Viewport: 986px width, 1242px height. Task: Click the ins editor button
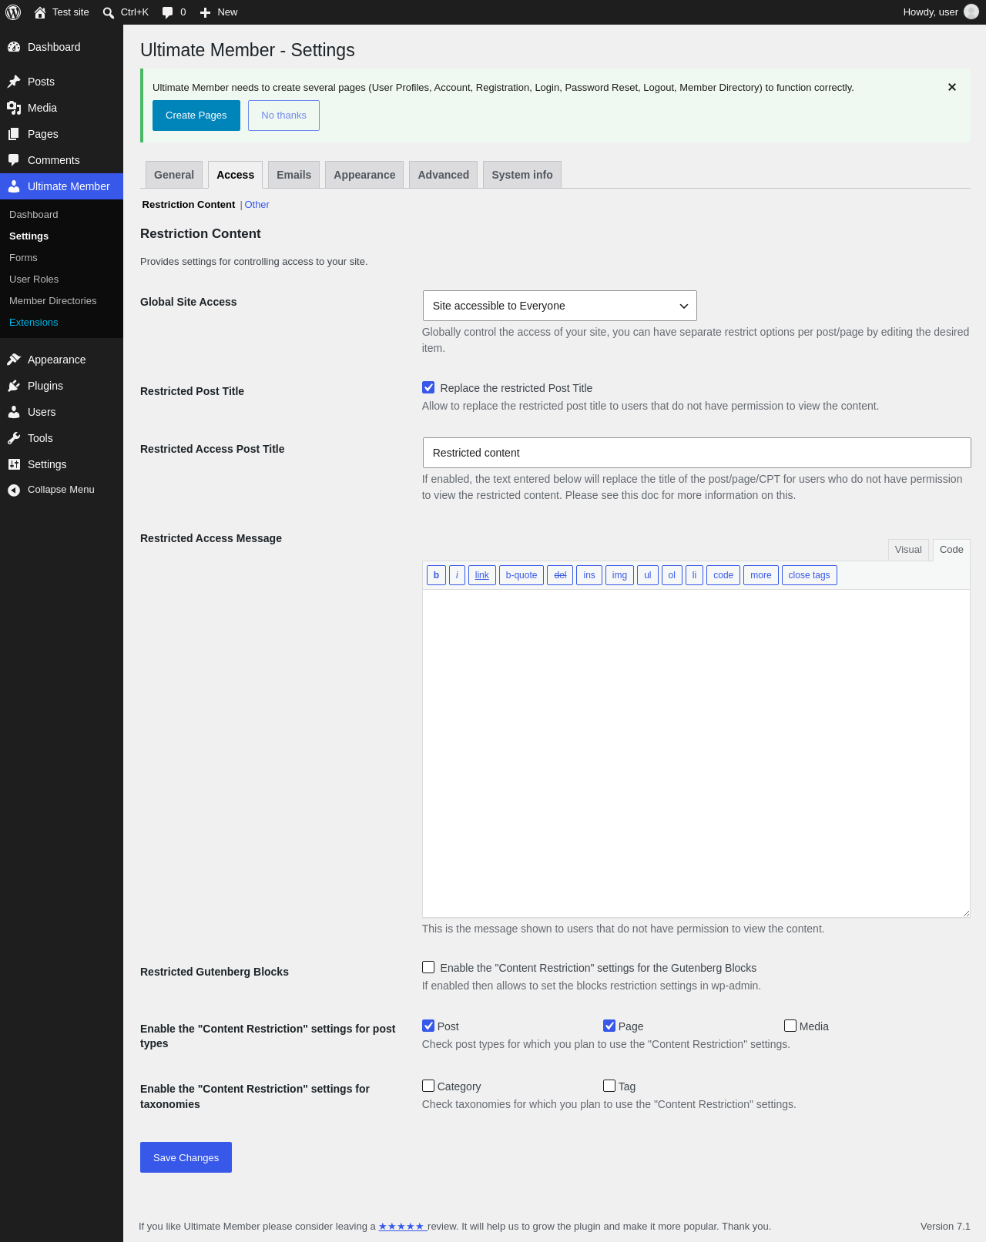(589, 575)
